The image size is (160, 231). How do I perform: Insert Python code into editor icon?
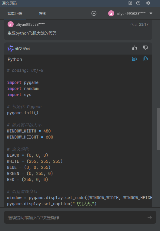pyautogui.click(x=134, y=59)
